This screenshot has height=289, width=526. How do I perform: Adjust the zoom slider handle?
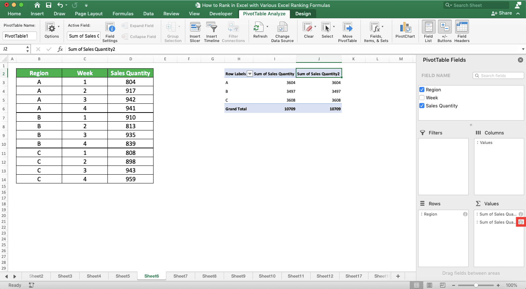[476, 285]
